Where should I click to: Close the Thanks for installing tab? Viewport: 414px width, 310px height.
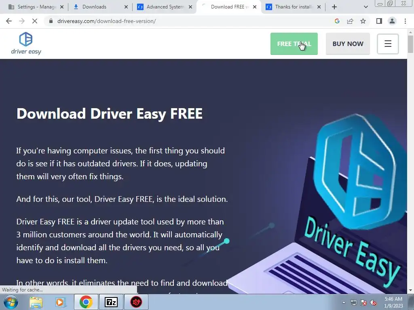pyautogui.click(x=319, y=7)
